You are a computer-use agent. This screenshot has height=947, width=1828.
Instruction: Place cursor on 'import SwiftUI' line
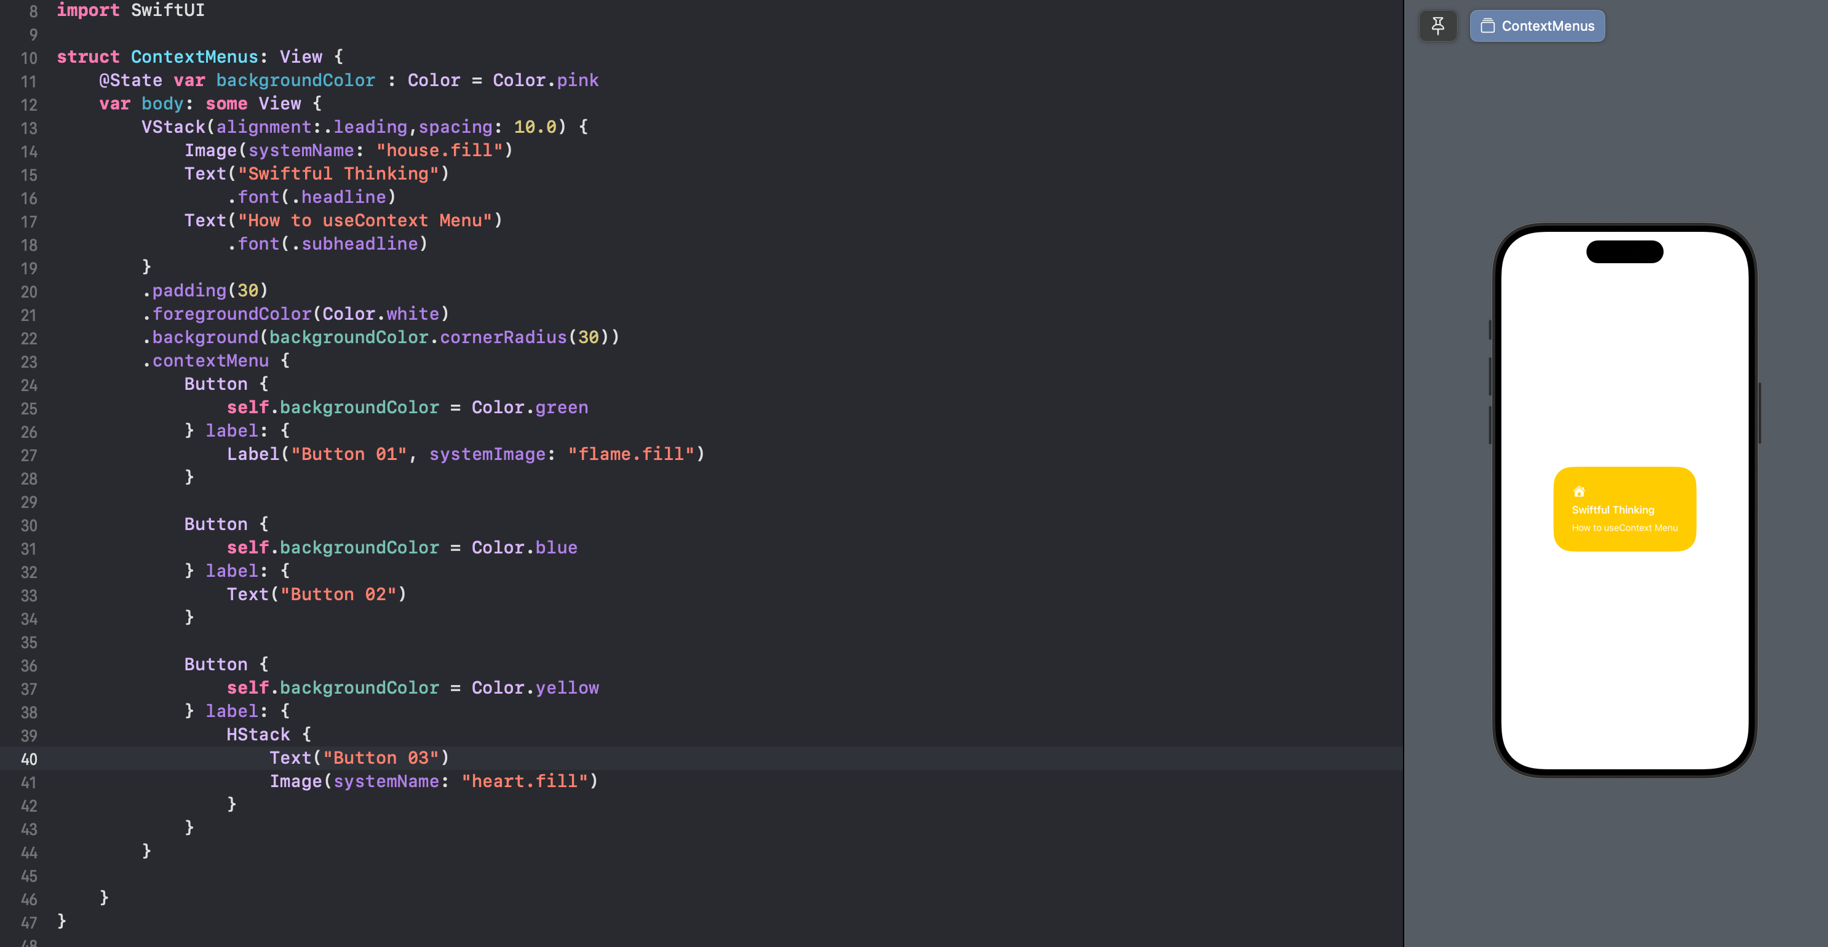130,10
